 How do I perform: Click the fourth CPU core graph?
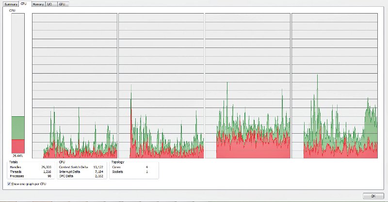tap(334, 85)
